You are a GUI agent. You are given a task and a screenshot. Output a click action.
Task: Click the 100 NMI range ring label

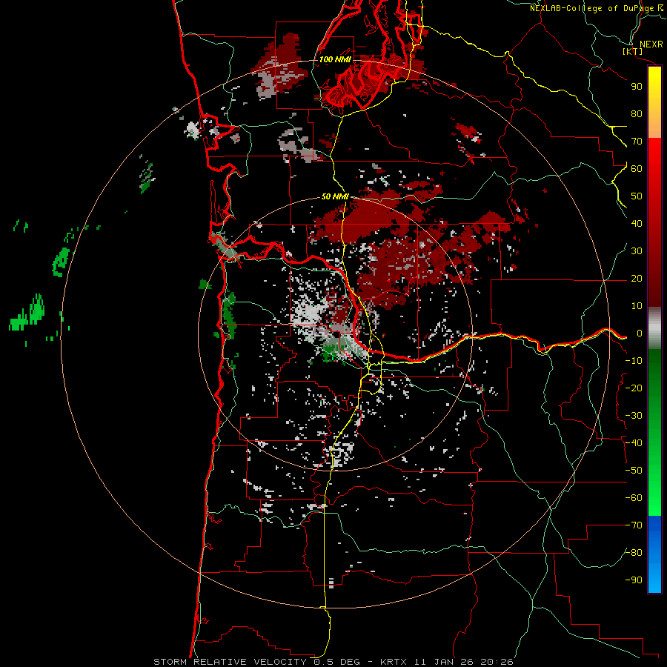click(335, 59)
